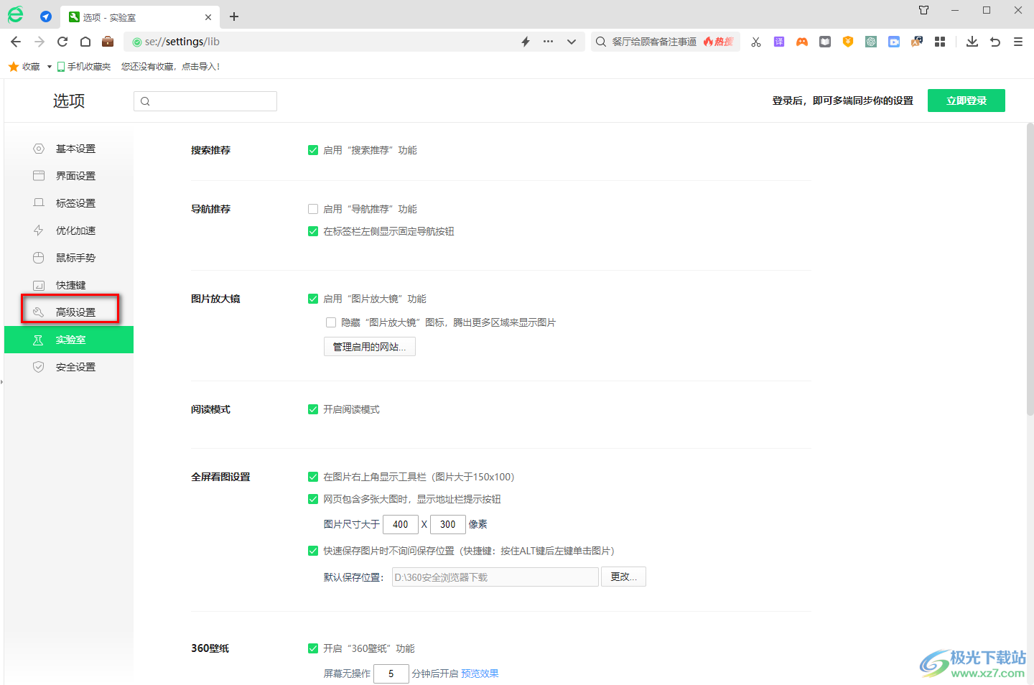Click 管理启用的网站... button
1034x685 pixels.
pos(370,347)
